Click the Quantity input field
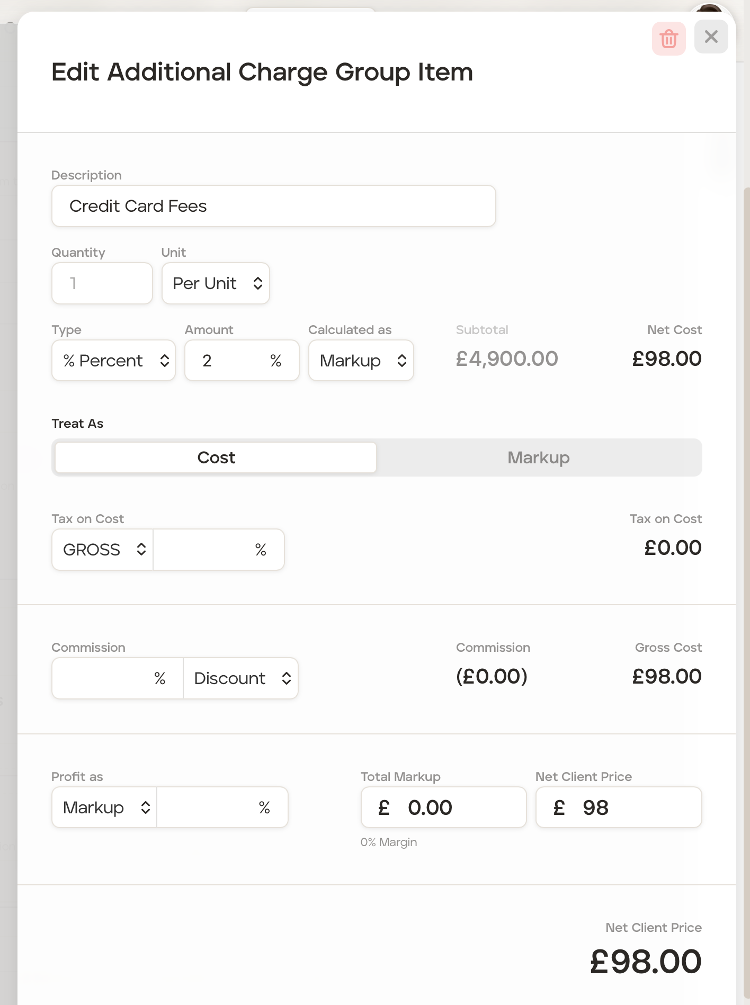The width and height of the screenshot is (750, 1005). [102, 283]
